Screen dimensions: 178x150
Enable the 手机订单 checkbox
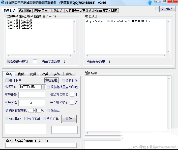coord(44,119)
